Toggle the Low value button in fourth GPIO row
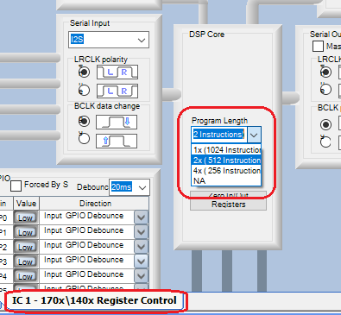 (25, 261)
